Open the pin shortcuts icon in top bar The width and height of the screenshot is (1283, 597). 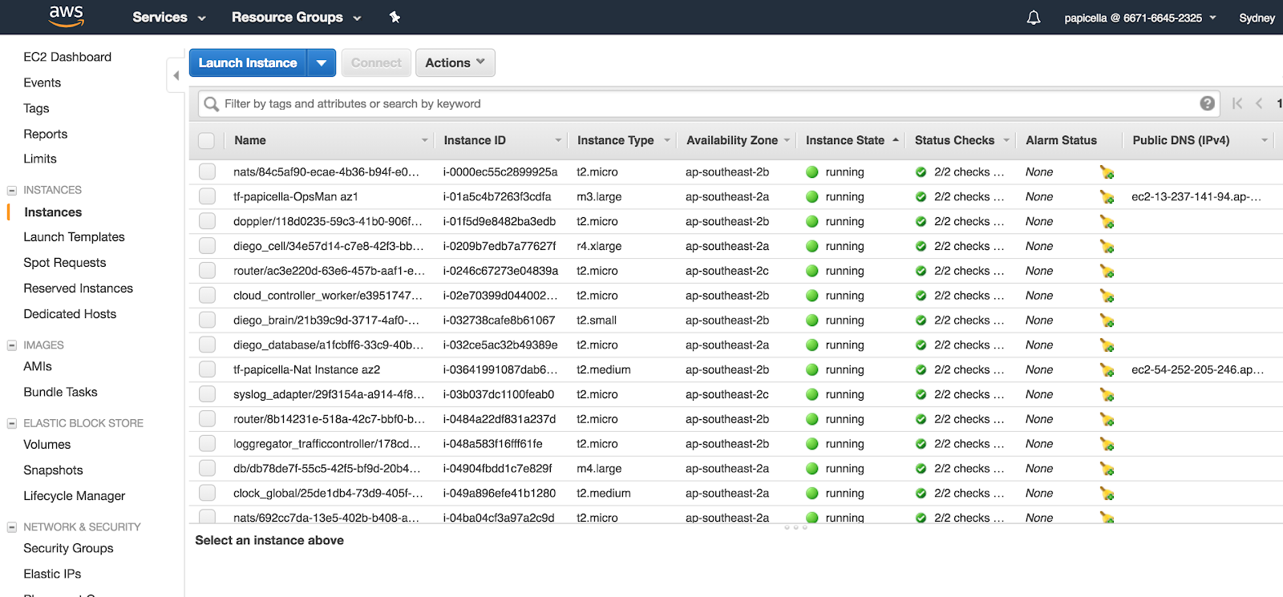pos(395,17)
